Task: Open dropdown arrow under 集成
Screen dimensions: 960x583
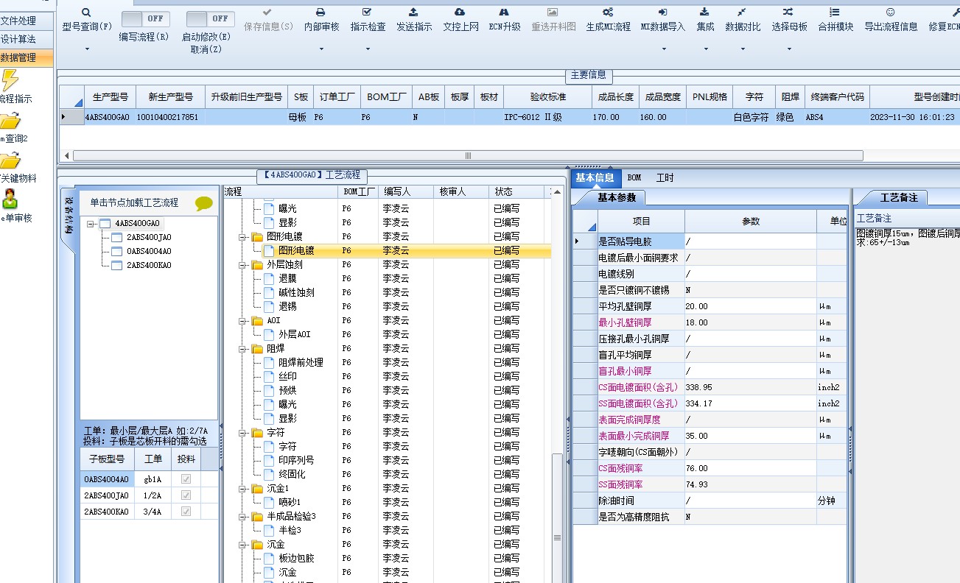Action: tap(705, 49)
